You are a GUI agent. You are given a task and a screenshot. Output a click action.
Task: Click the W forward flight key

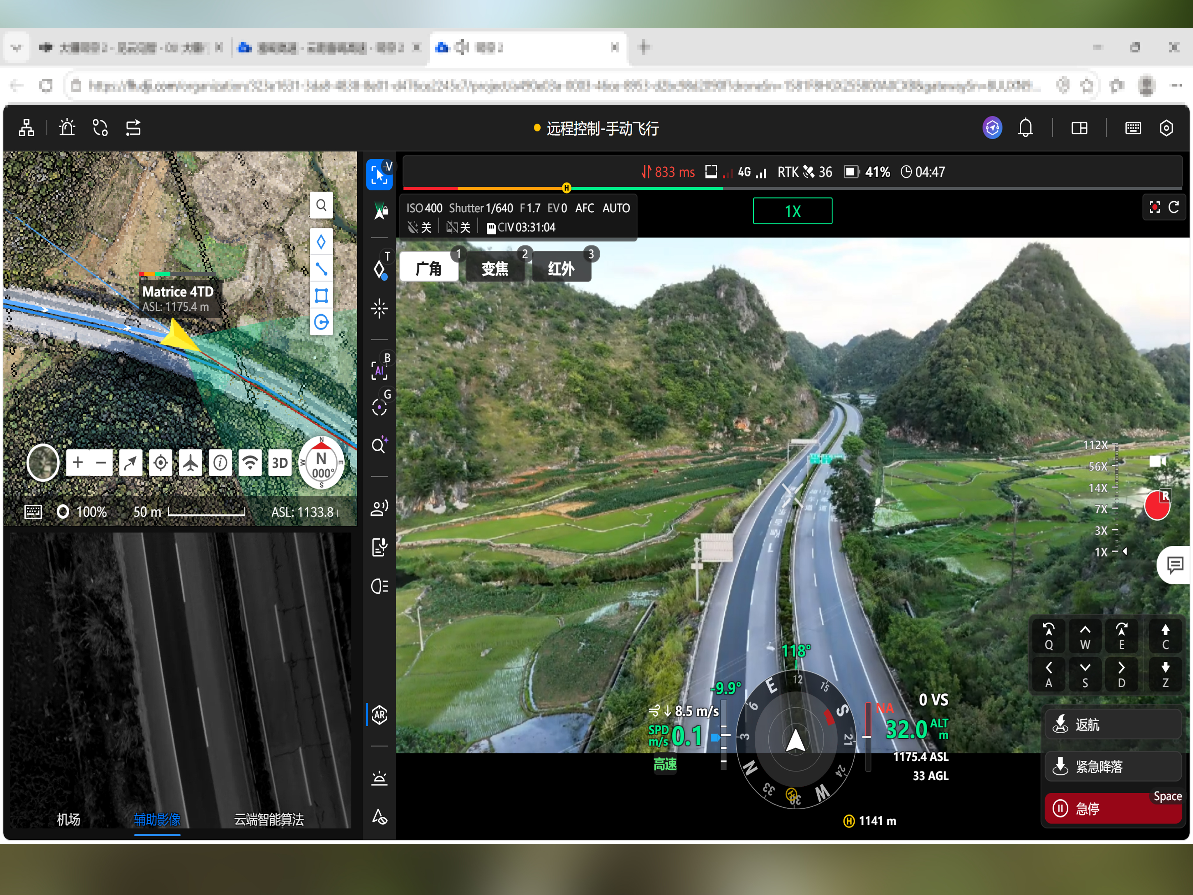point(1085,637)
